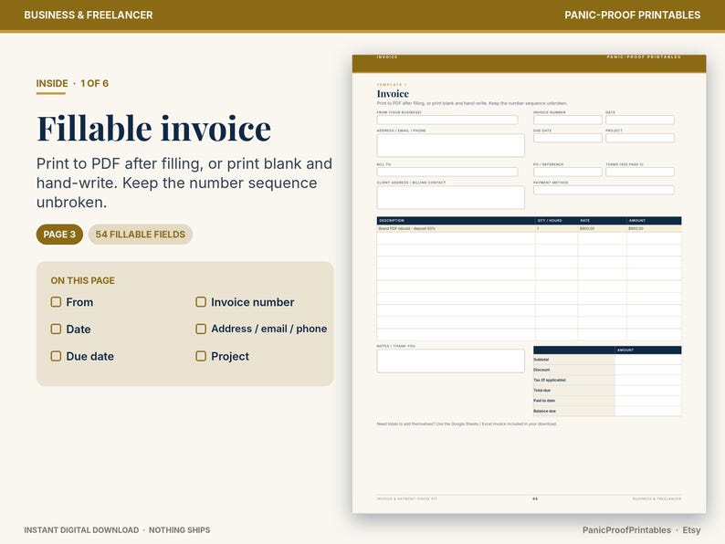This screenshot has height=544, width=725.
Task: Toggle the Due date checkbox
Action: point(56,356)
